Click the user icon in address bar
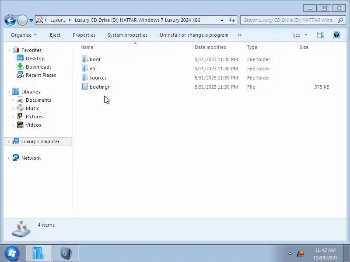Screen dimensions: 350x262 pos(39,20)
